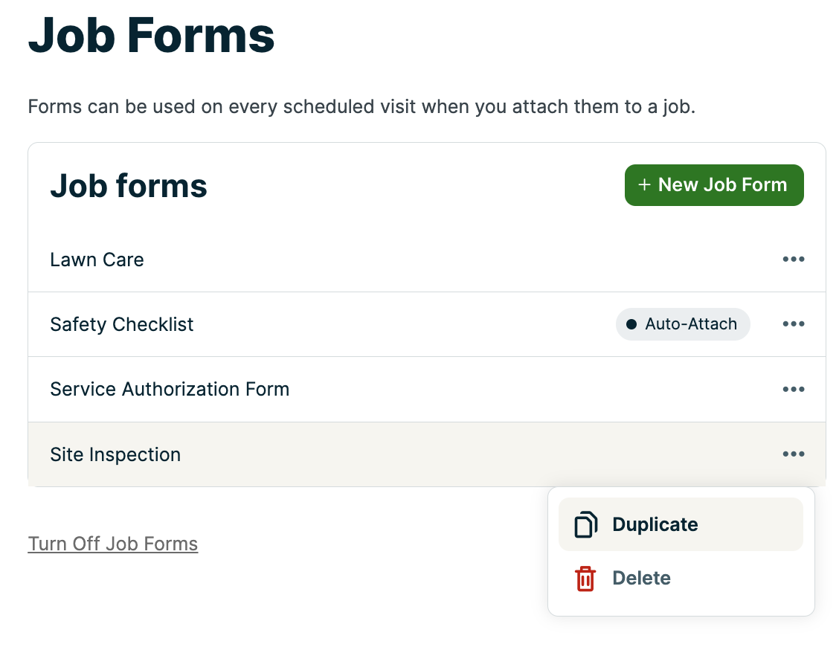Click the plus icon on New Job Form
839x650 pixels.
(644, 185)
